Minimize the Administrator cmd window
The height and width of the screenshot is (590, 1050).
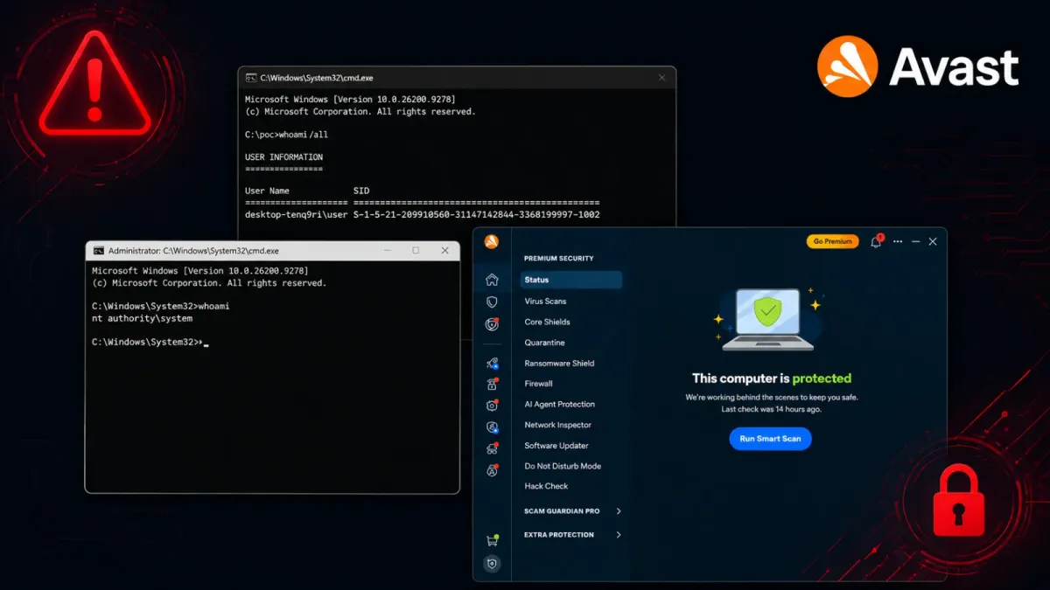[387, 251]
